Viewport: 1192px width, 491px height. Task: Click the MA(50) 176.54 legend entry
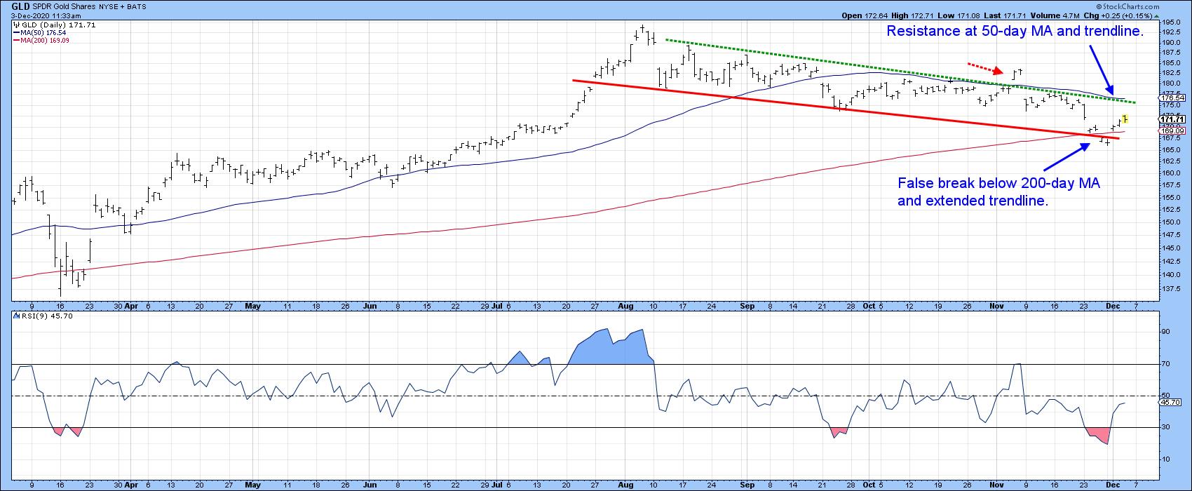(x=42, y=33)
